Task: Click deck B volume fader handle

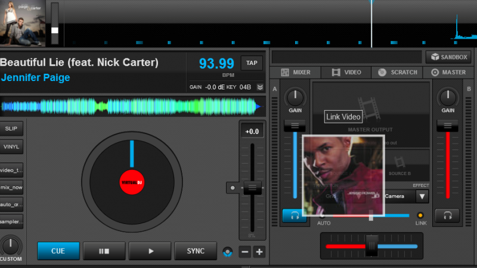Action: [x=448, y=126]
